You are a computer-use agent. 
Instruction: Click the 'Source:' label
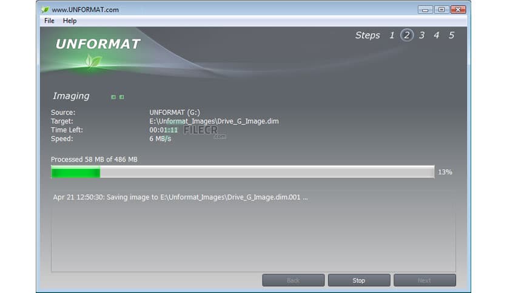pos(63,112)
